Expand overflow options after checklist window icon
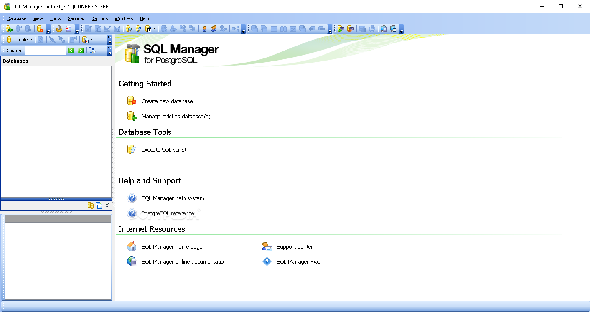Viewport: 590px width, 312px height. (77, 29)
